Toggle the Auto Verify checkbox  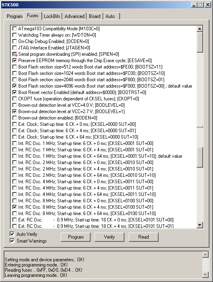pyautogui.click(x=12, y=234)
